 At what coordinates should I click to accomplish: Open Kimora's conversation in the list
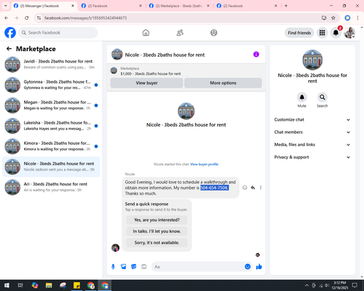51,146
